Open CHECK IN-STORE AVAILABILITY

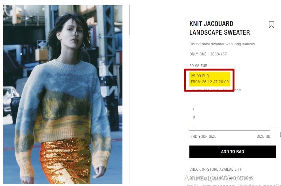pyautogui.click(x=215, y=169)
